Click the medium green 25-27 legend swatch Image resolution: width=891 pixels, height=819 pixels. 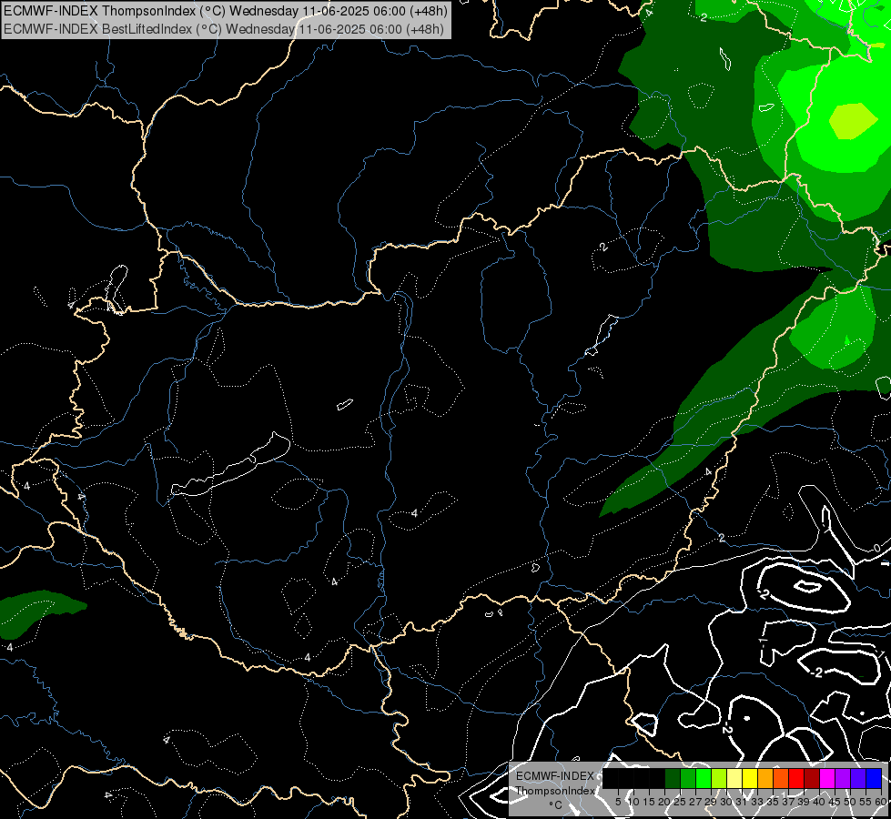[688, 778]
